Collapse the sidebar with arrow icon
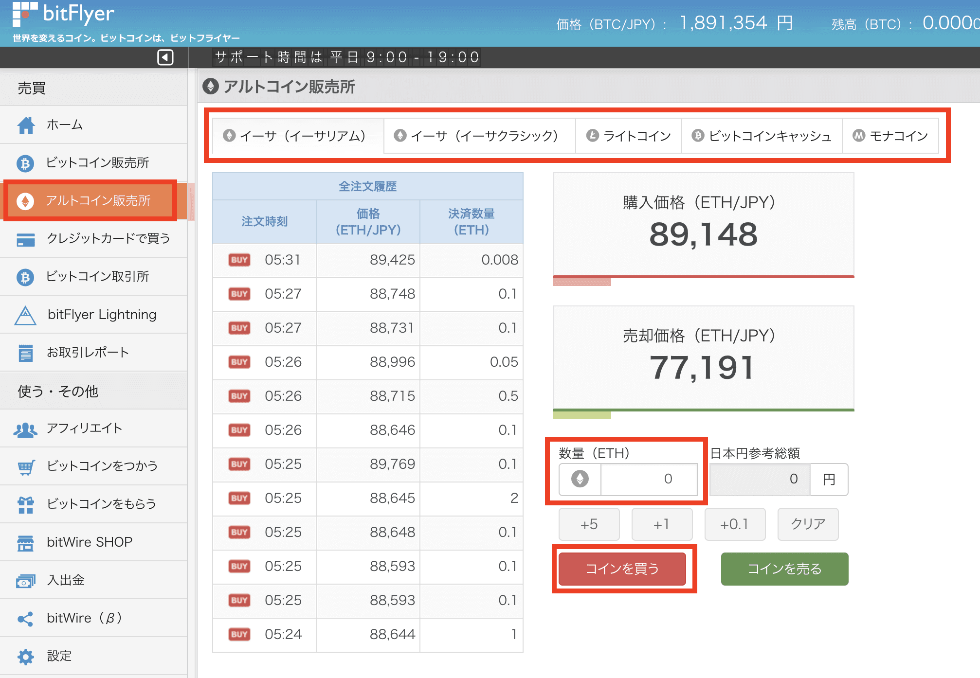 [165, 57]
